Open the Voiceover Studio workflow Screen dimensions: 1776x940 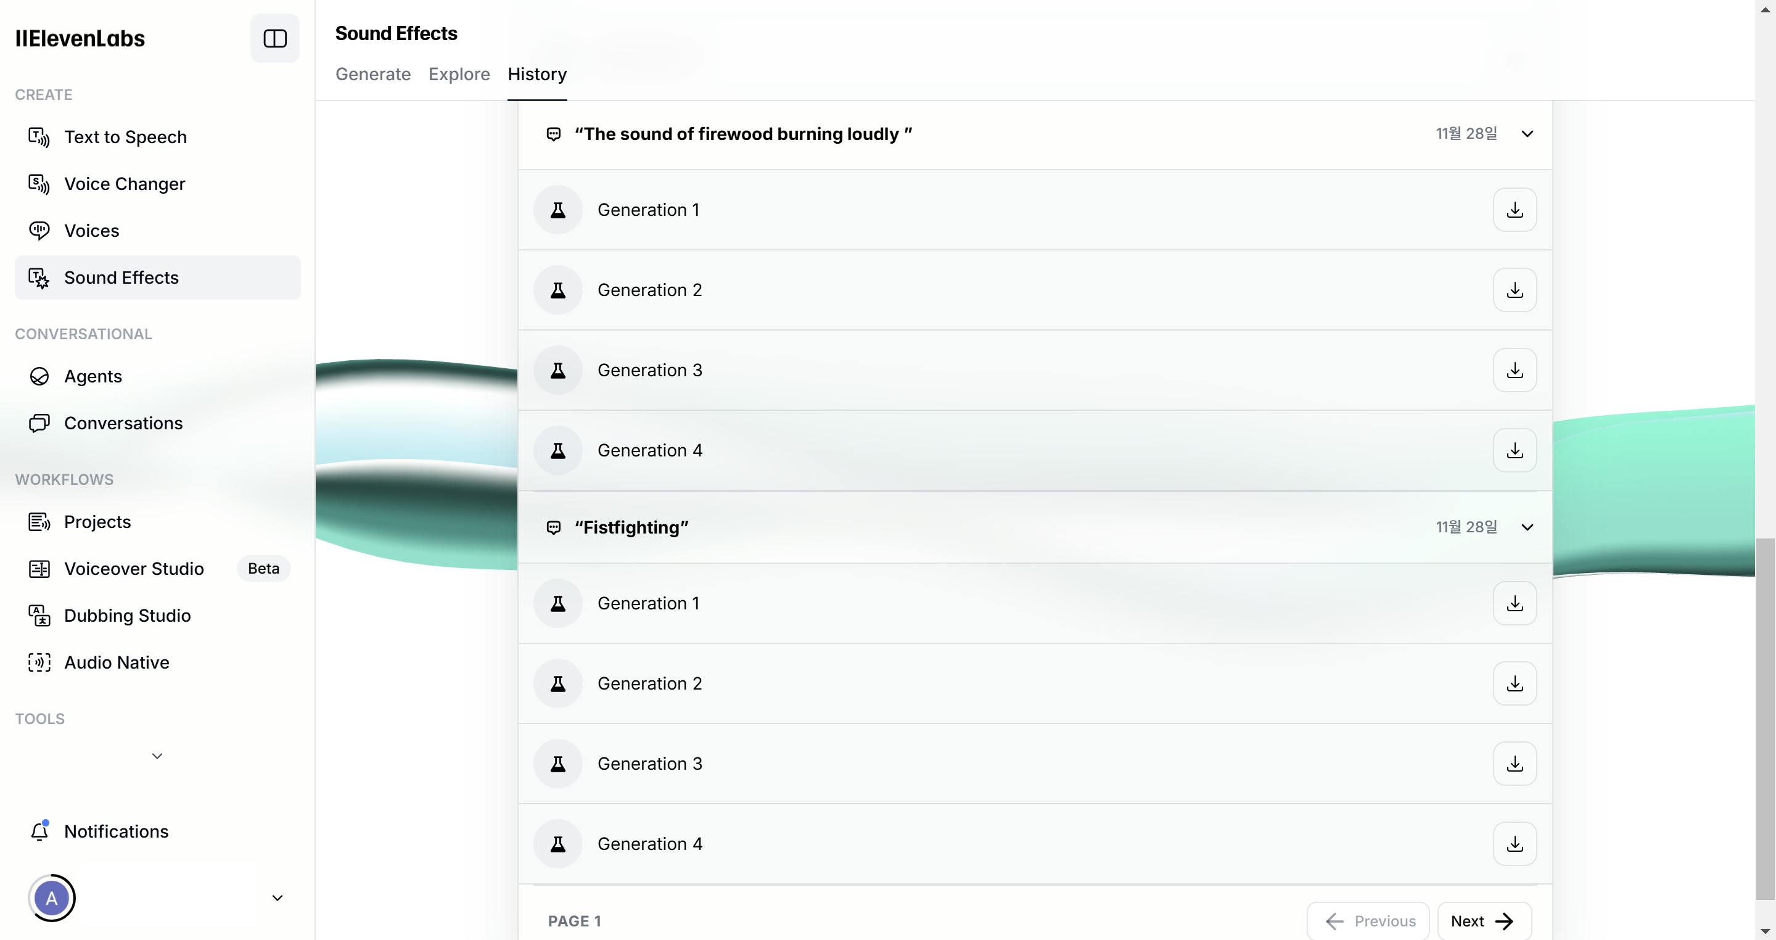coord(134,568)
